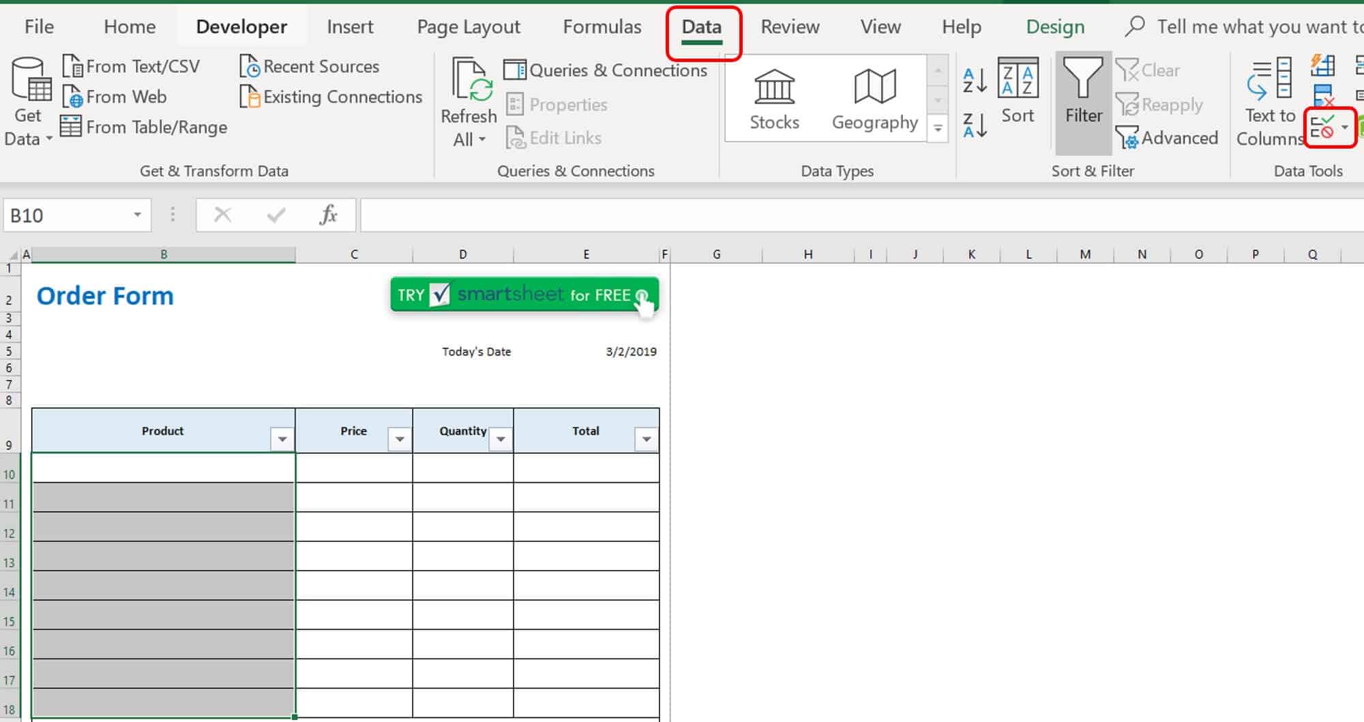
Task: Open the Formulas ribbon tab
Action: [x=602, y=27]
